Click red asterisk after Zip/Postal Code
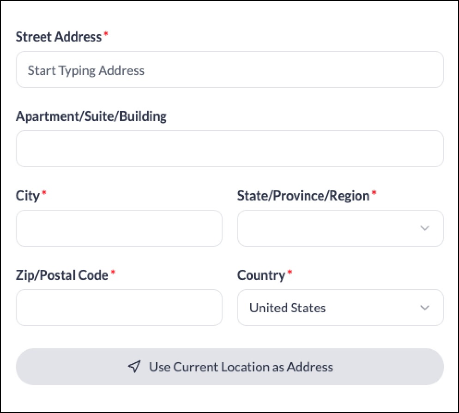This screenshot has height=413, width=459. coord(113,273)
